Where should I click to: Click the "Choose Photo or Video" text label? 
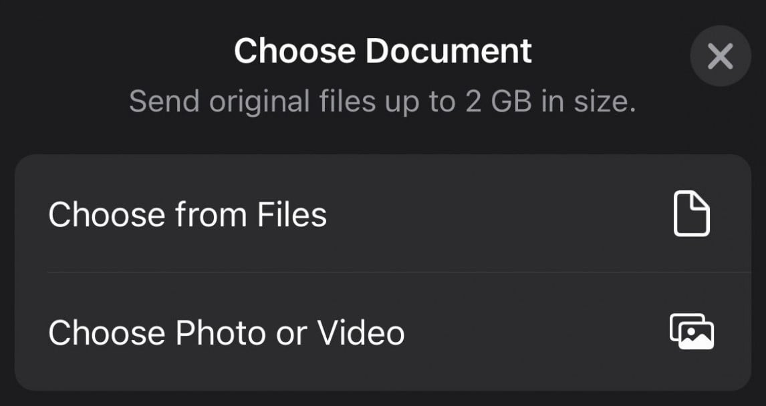coord(226,333)
